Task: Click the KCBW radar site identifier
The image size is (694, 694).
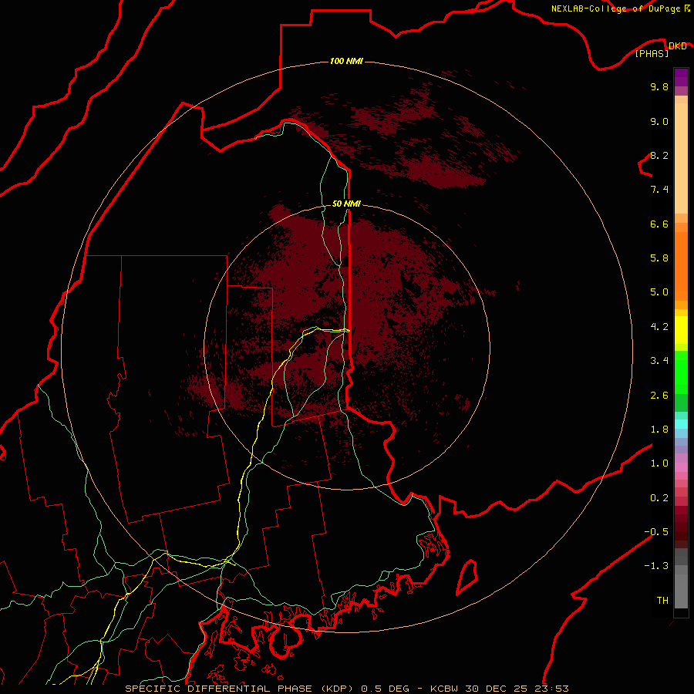Action: pos(444,689)
